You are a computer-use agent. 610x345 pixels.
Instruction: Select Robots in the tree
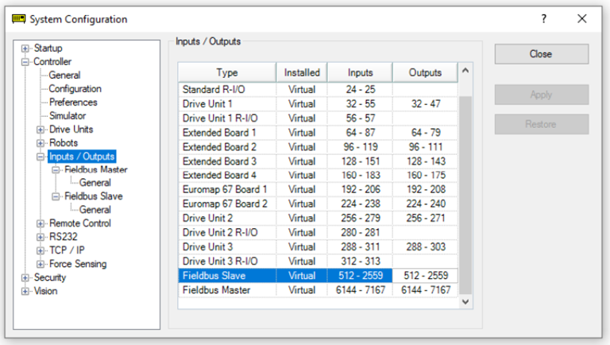[64, 143]
